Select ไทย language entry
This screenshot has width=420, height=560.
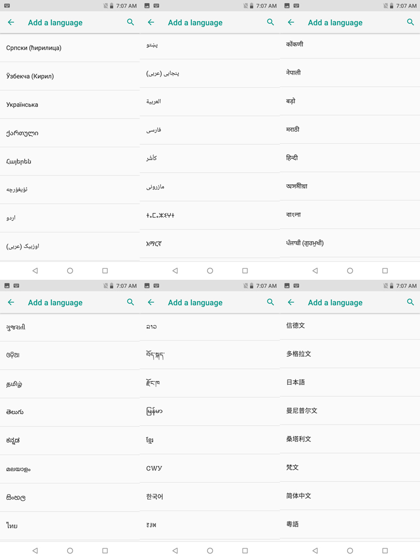coord(70,526)
